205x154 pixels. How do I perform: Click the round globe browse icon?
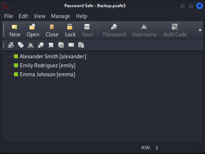(61, 45)
